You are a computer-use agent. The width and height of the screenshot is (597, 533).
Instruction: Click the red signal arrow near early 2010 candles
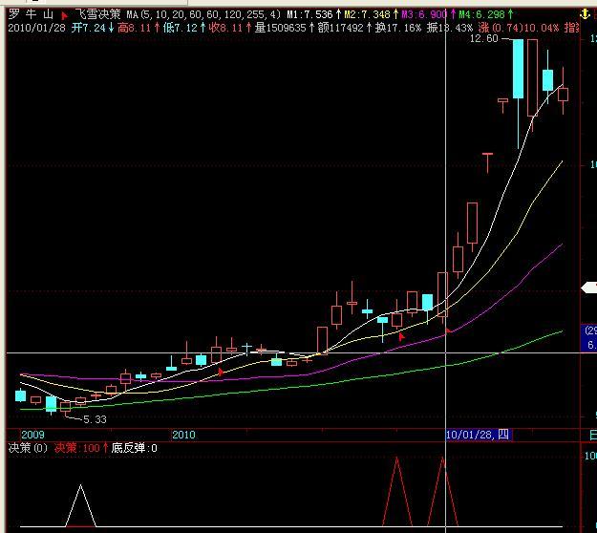tap(221, 371)
